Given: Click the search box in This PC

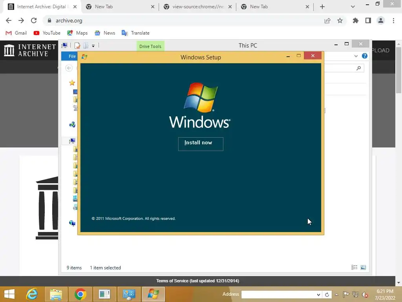Looking at the screenshot, I should coord(344,68).
